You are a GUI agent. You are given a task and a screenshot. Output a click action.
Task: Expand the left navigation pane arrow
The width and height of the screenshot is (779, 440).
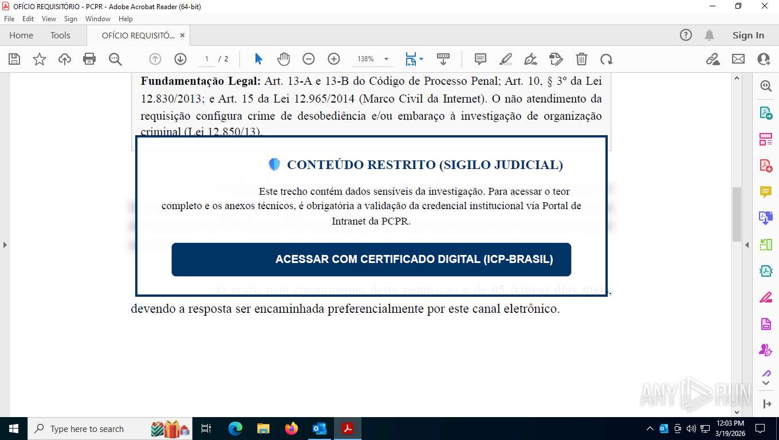[x=5, y=245]
